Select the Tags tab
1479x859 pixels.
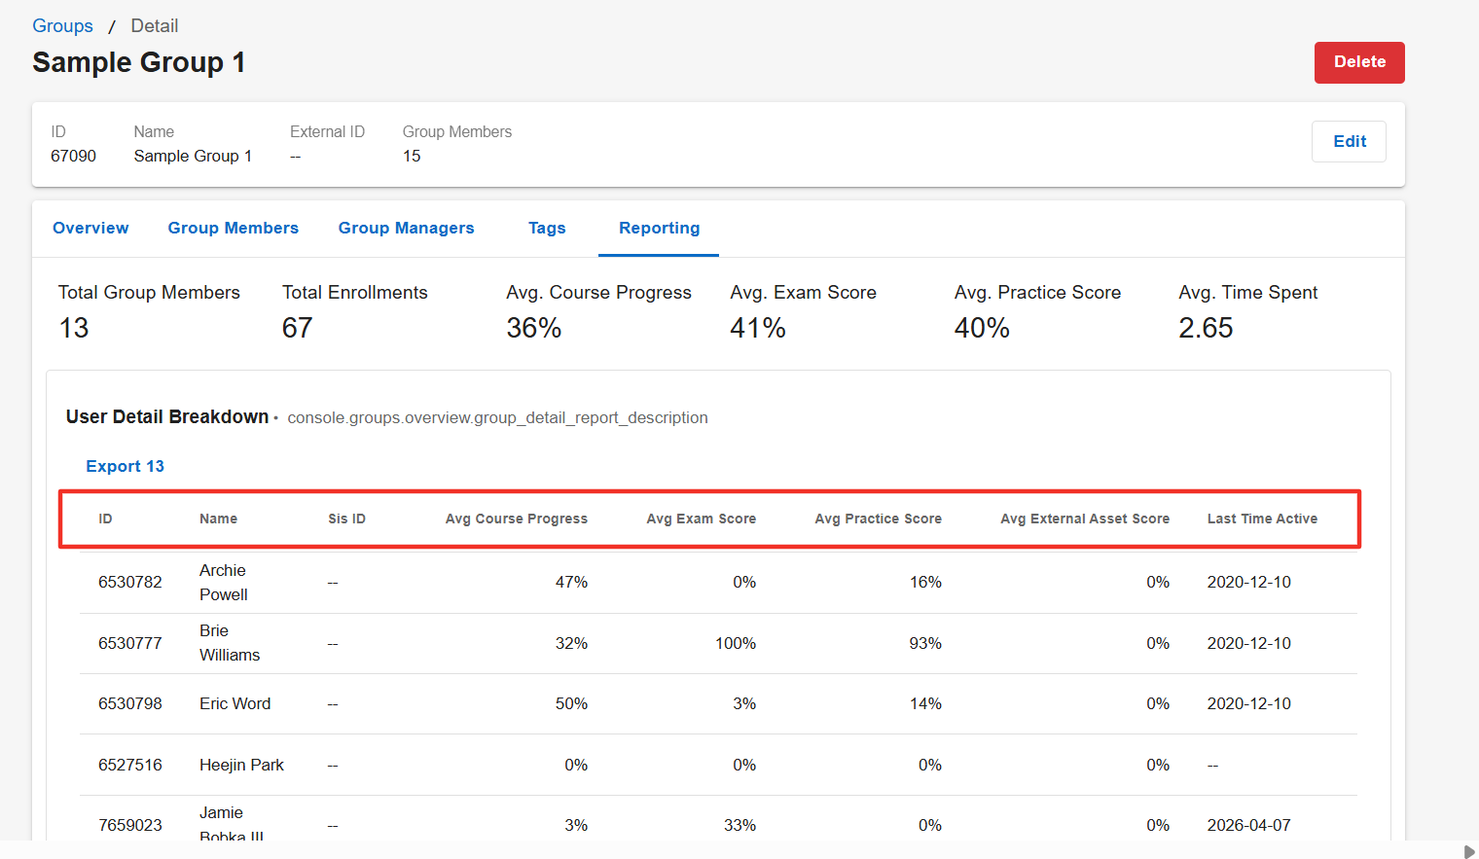(x=547, y=228)
